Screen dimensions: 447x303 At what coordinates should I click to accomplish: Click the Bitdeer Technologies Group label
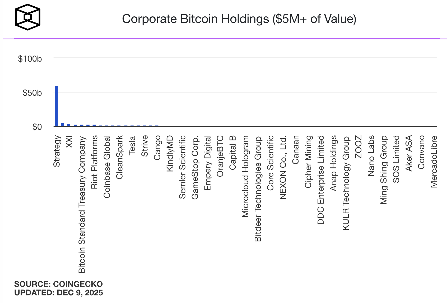coord(258,189)
